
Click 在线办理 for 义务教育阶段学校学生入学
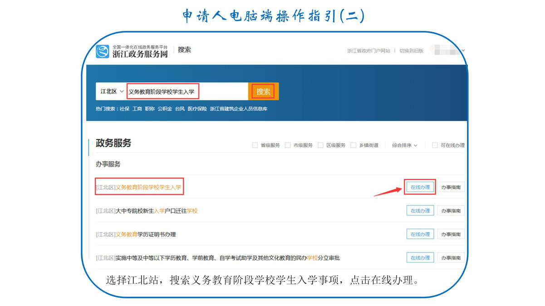[x=420, y=187]
